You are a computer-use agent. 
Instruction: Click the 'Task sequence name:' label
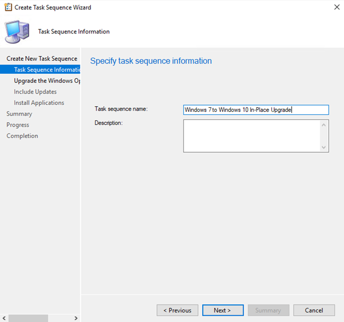tap(121, 109)
